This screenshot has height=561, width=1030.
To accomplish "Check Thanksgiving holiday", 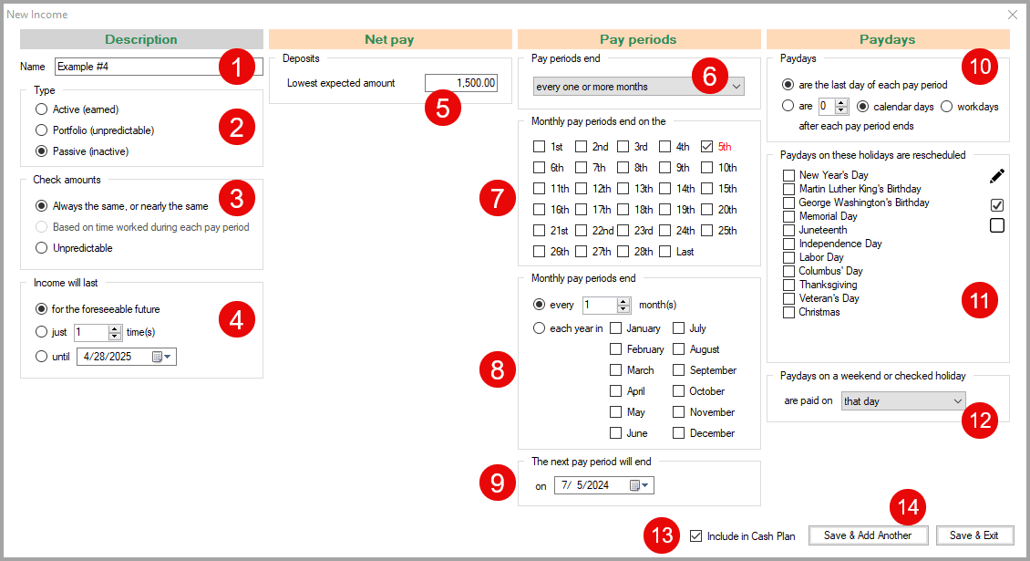I will pyautogui.click(x=789, y=285).
